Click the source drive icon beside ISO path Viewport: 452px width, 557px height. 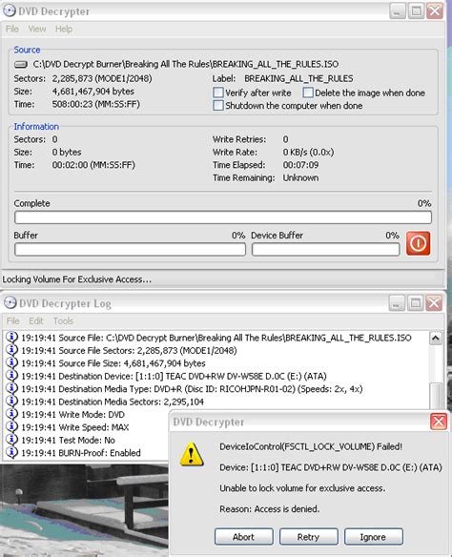(x=21, y=64)
